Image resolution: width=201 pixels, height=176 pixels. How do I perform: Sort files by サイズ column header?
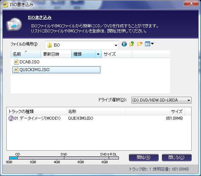coord(116,54)
